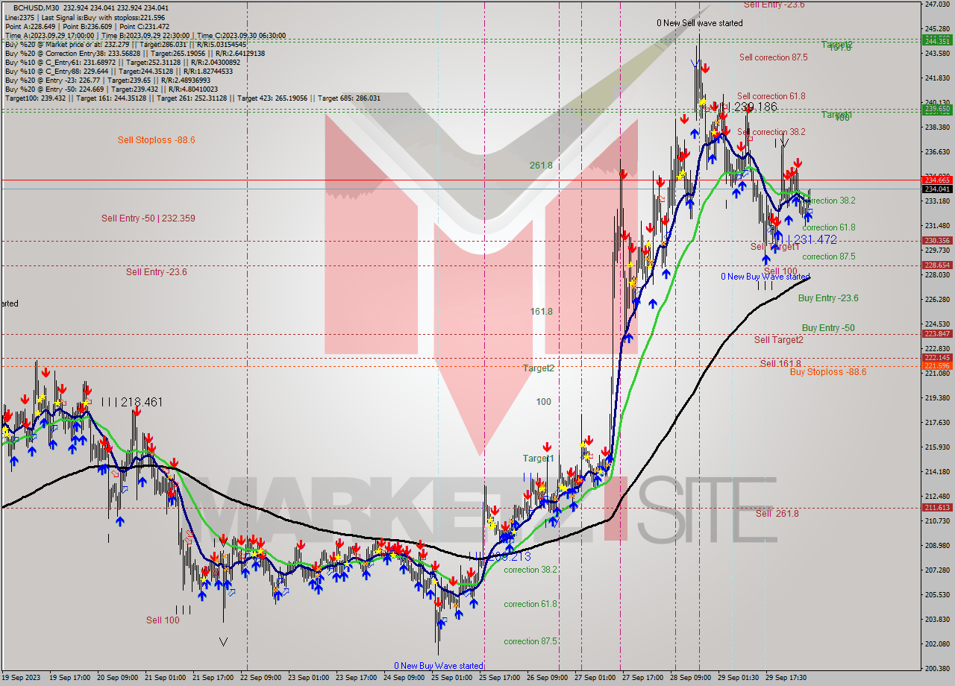Image resolution: width=955 pixels, height=686 pixels.
Task: Click the '22 Sep 09:00' time axis label
Action: [x=262, y=678]
